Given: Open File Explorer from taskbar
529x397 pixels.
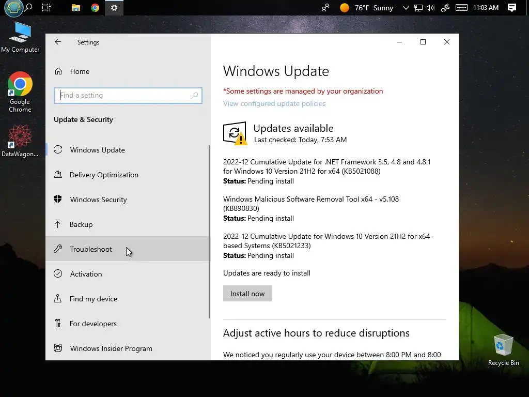Looking at the screenshot, I should [76, 7].
